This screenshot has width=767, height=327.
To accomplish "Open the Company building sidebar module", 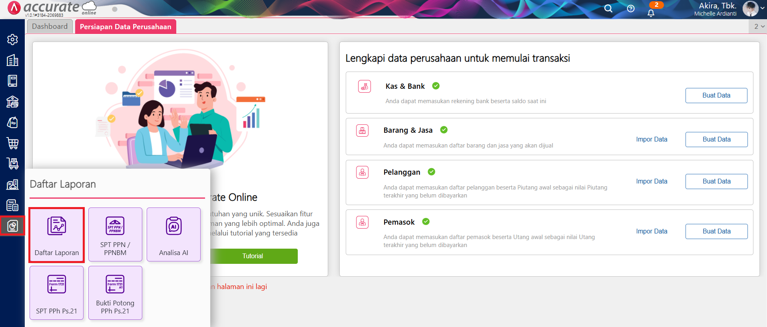I will [12, 60].
